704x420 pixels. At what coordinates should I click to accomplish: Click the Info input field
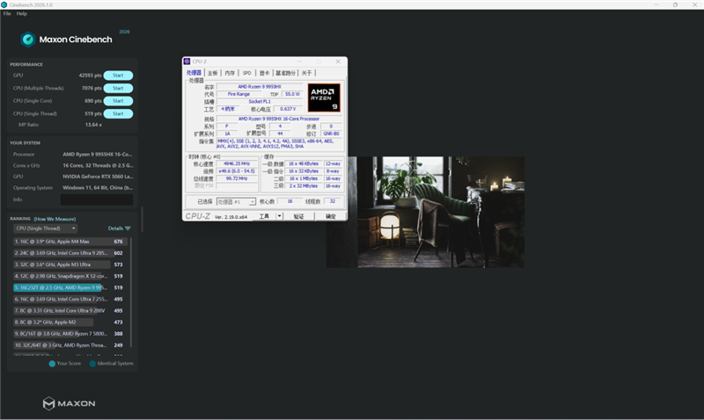(97, 199)
